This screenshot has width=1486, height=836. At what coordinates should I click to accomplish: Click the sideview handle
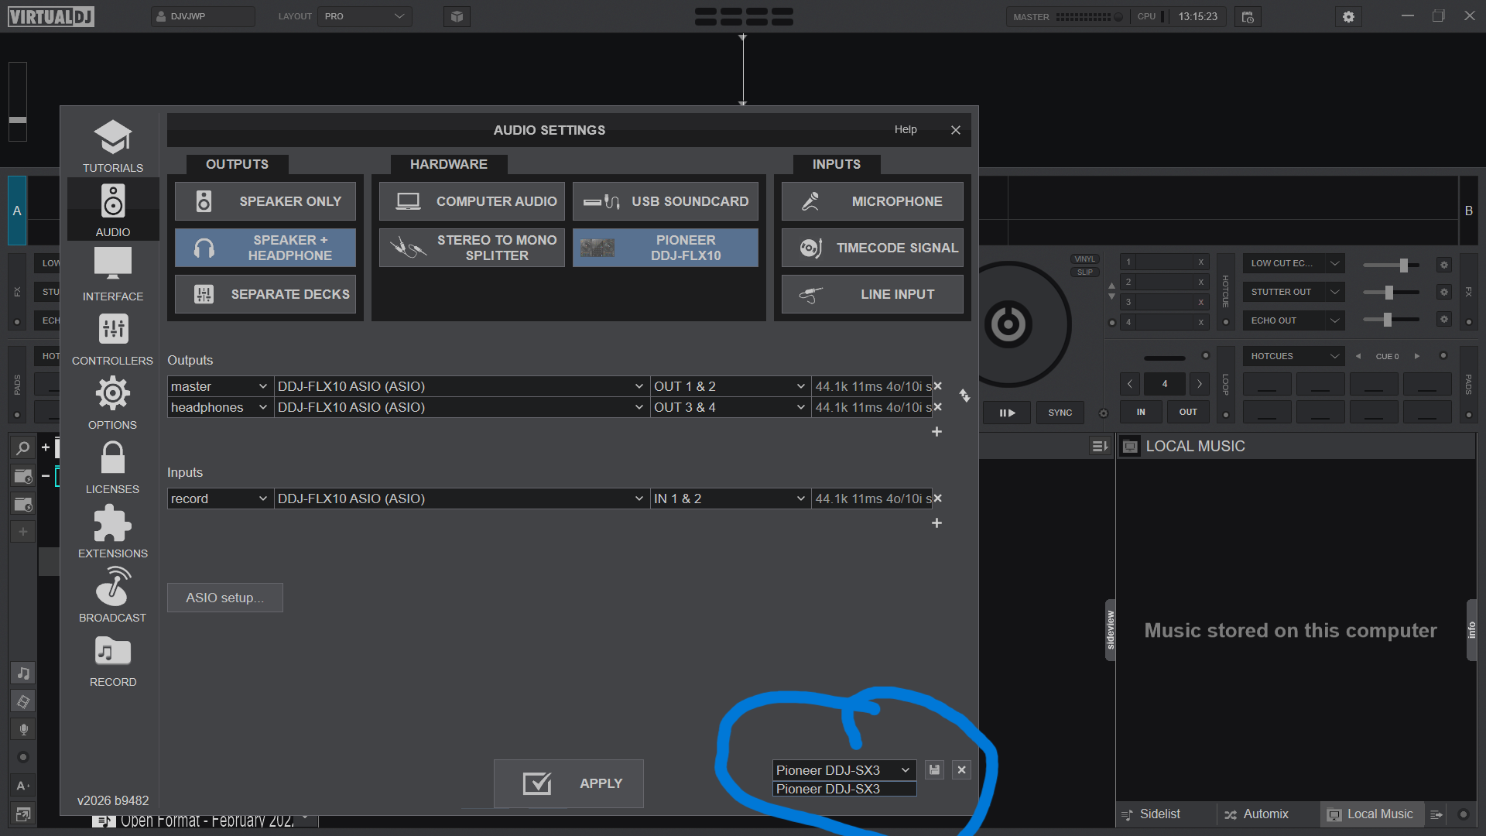click(x=1111, y=630)
